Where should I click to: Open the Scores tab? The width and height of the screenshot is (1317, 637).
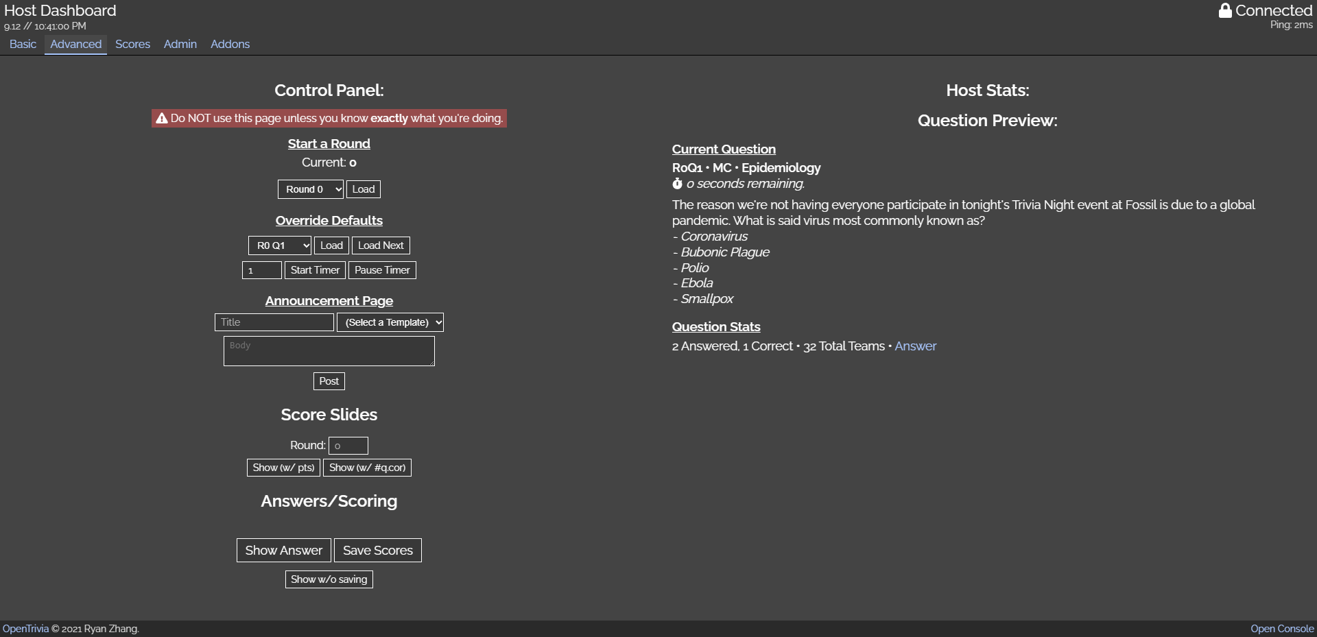(x=132, y=44)
